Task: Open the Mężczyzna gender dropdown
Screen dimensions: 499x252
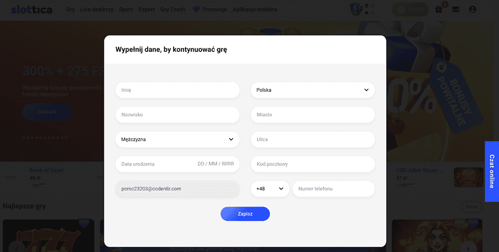Action: click(177, 140)
